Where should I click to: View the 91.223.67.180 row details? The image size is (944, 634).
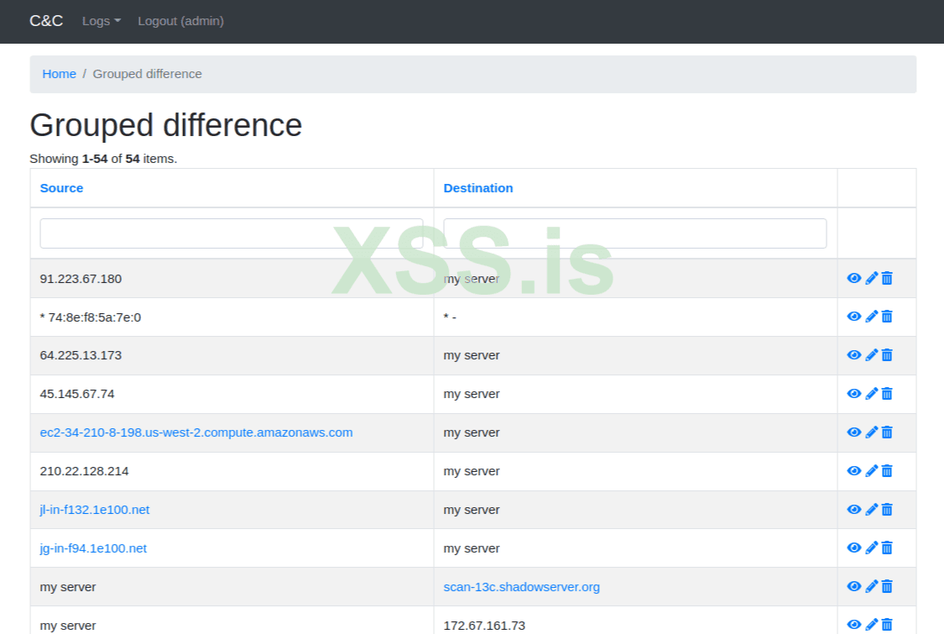point(853,278)
